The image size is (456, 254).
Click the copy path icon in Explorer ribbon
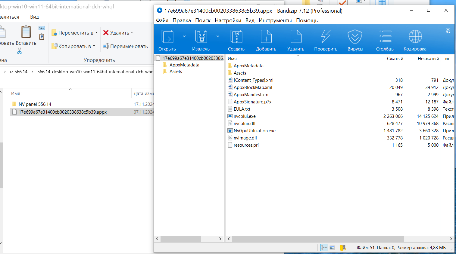(x=42, y=28)
